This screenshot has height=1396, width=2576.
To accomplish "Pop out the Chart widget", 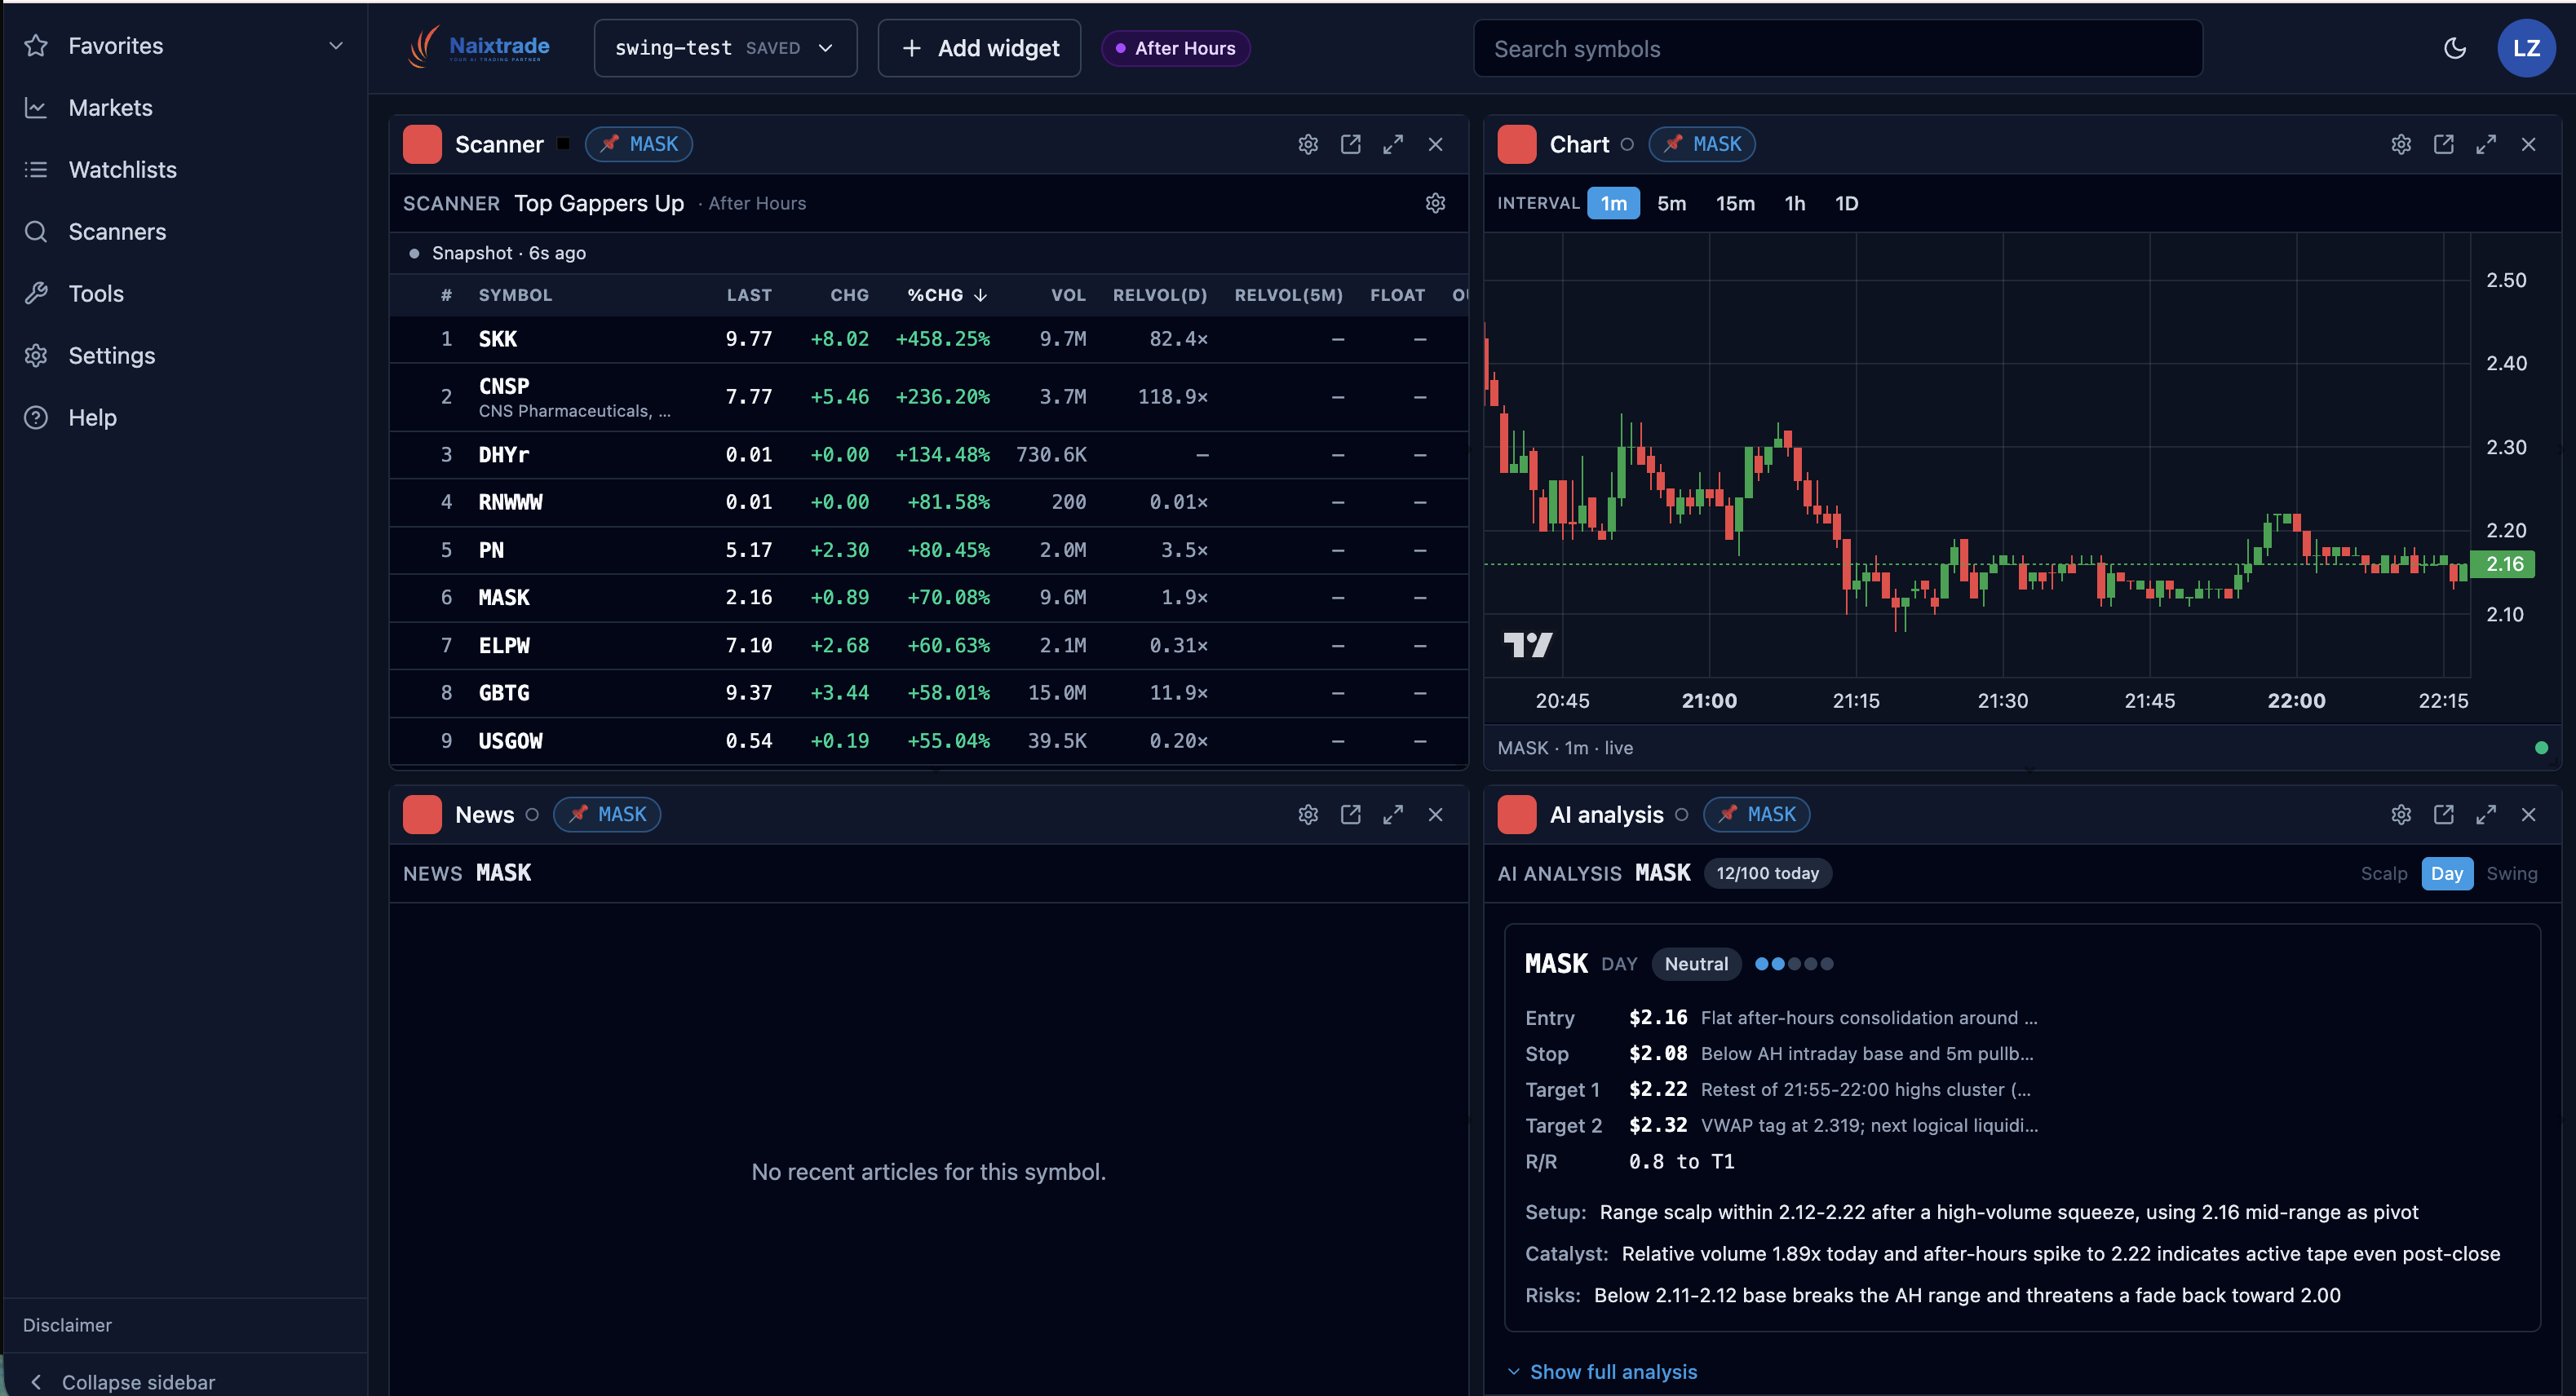I will pyautogui.click(x=2444, y=144).
